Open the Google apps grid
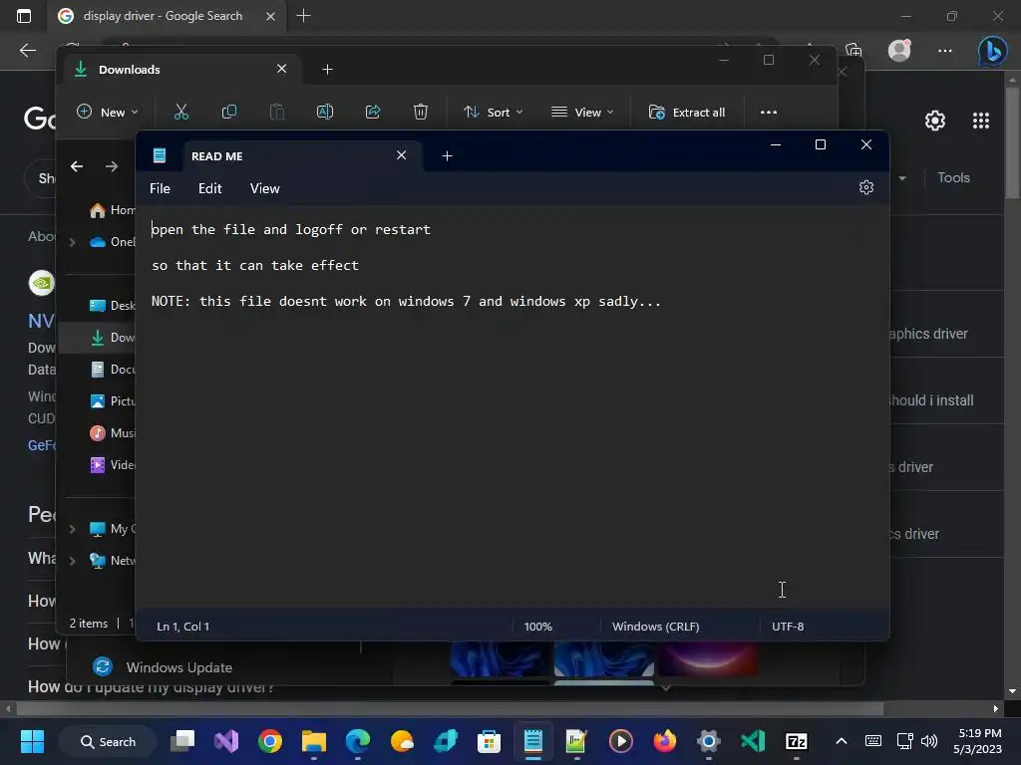Screen dimensions: 1021x765 pyautogui.click(x=981, y=121)
